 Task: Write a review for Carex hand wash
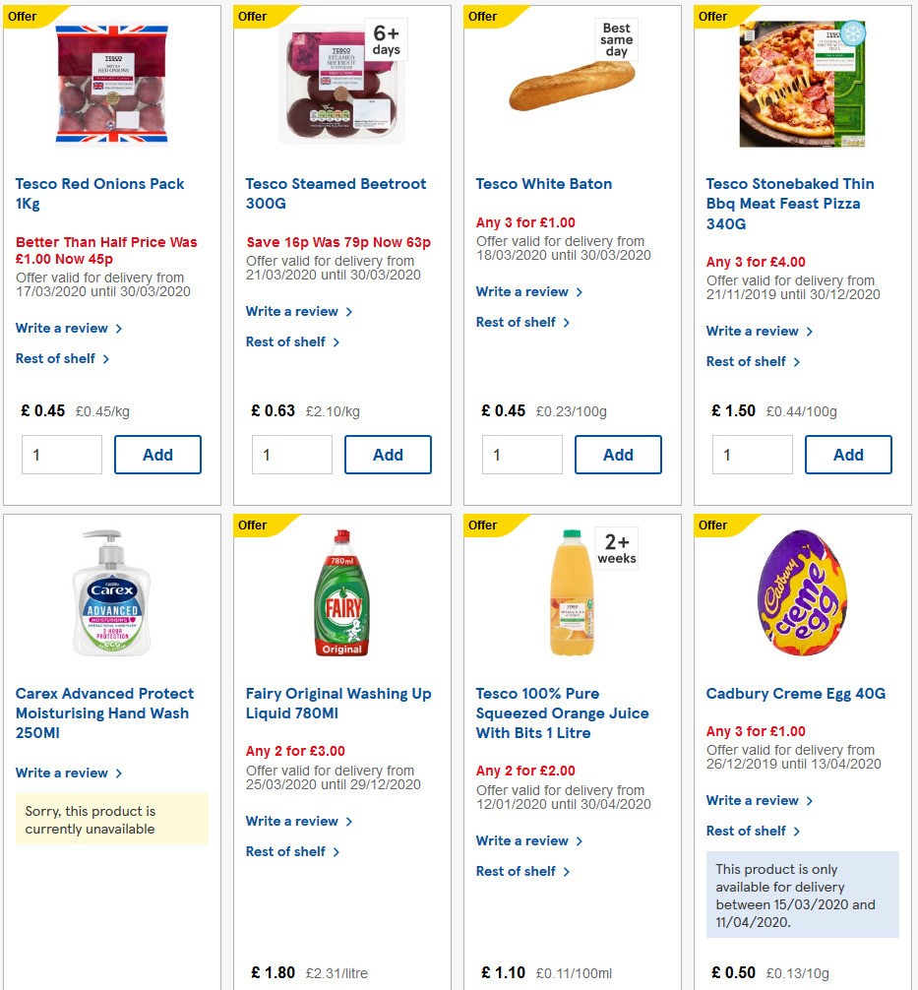[x=62, y=773]
